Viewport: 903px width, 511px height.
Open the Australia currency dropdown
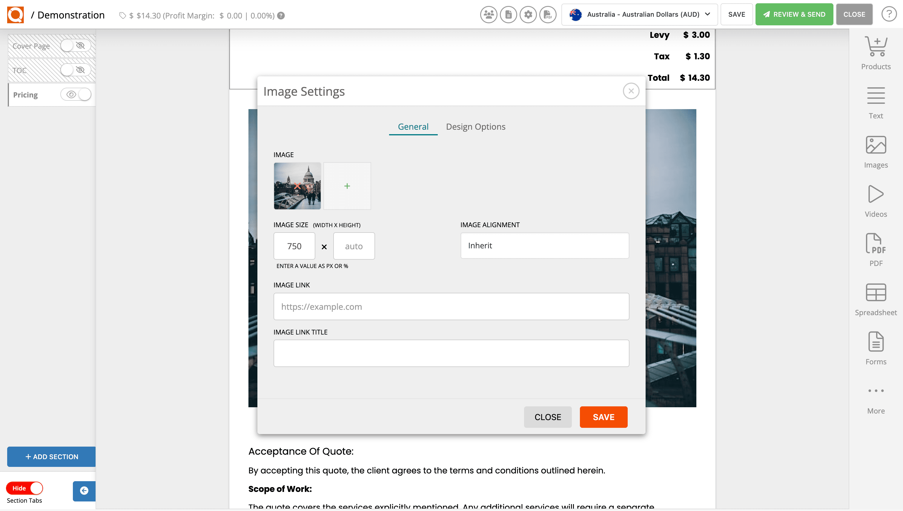pos(639,14)
